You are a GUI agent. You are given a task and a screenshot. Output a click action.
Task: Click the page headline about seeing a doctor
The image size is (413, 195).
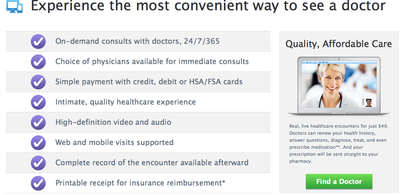(208, 6)
